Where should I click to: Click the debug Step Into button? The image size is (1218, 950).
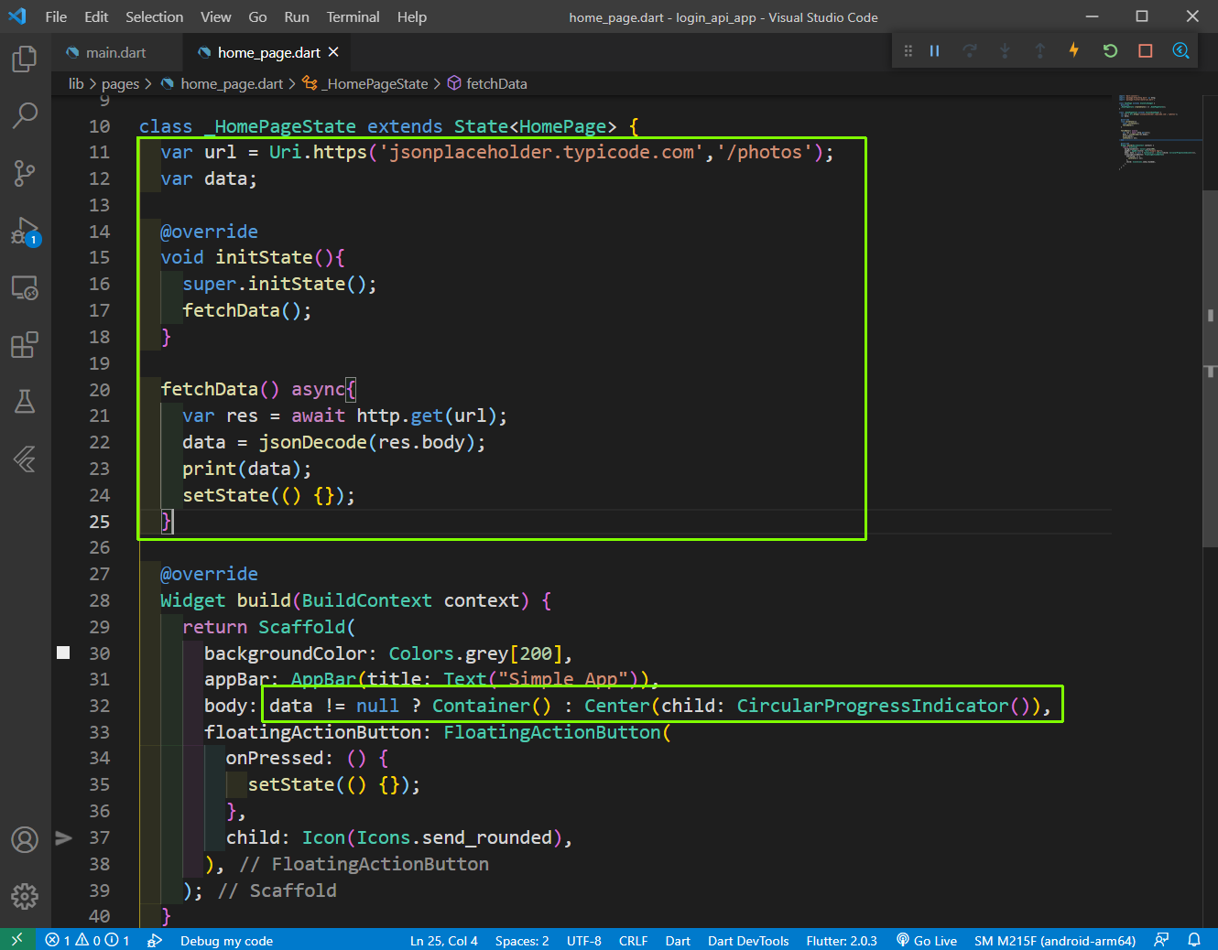click(x=1005, y=51)
